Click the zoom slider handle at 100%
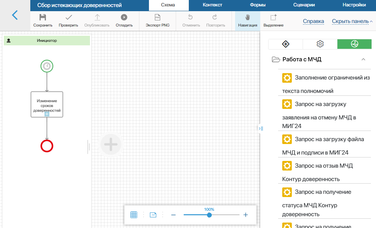The image size is (376, 228). coord(209,215)
